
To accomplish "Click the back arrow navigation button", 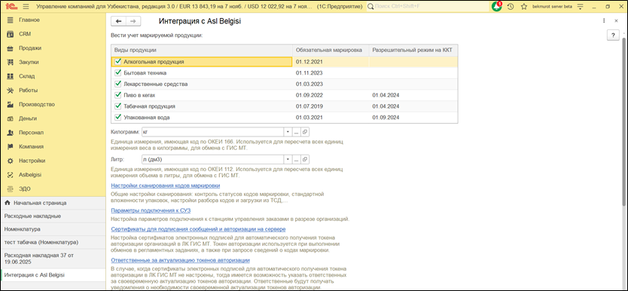I will 118,21.
